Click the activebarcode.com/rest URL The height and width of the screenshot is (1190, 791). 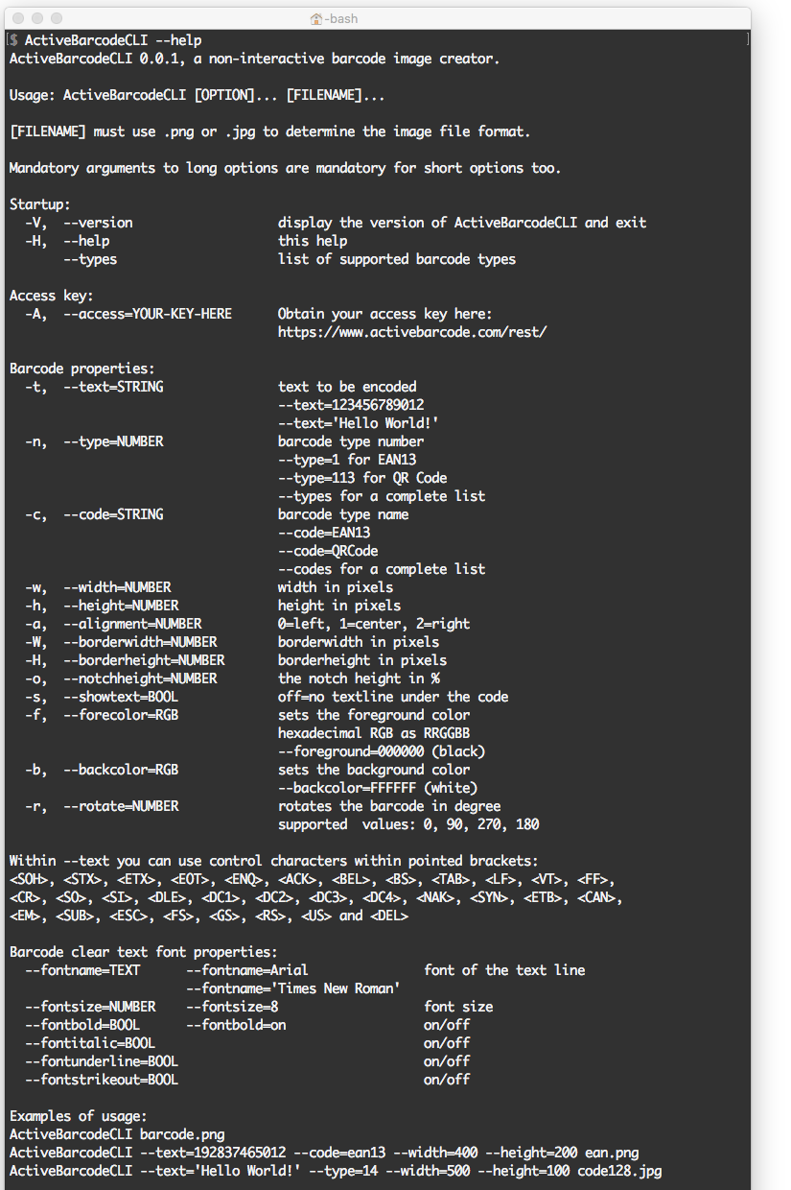(x=412, y=332)
